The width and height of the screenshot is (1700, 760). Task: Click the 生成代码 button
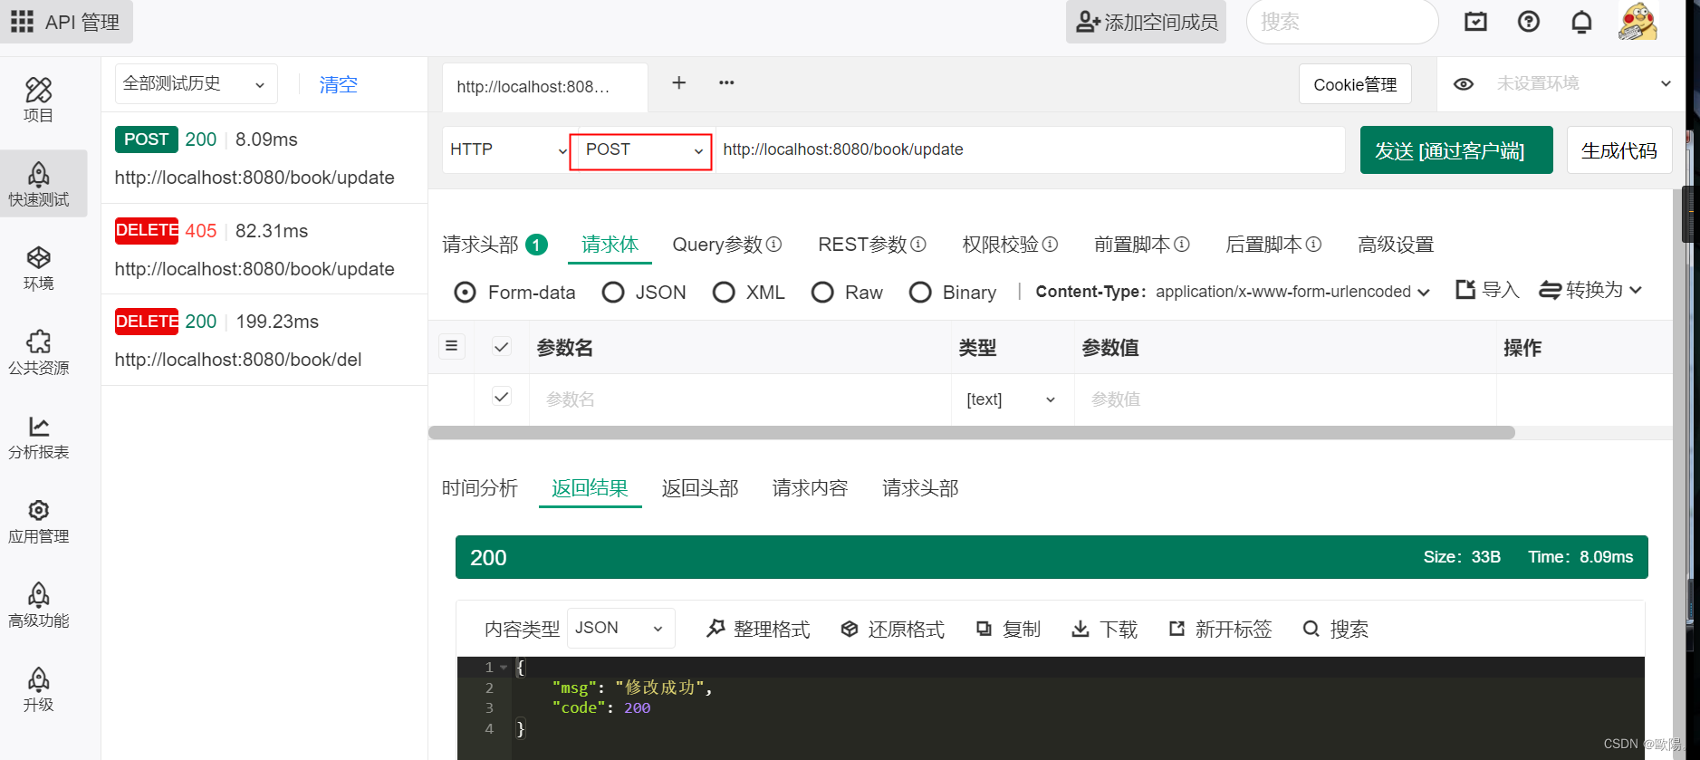[1619, 150]
